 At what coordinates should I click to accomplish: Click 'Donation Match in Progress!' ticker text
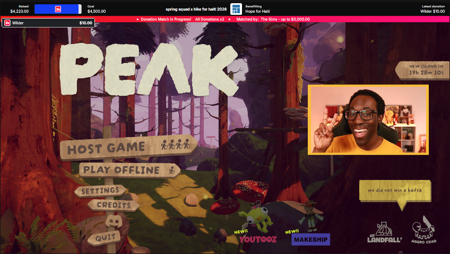166,19
